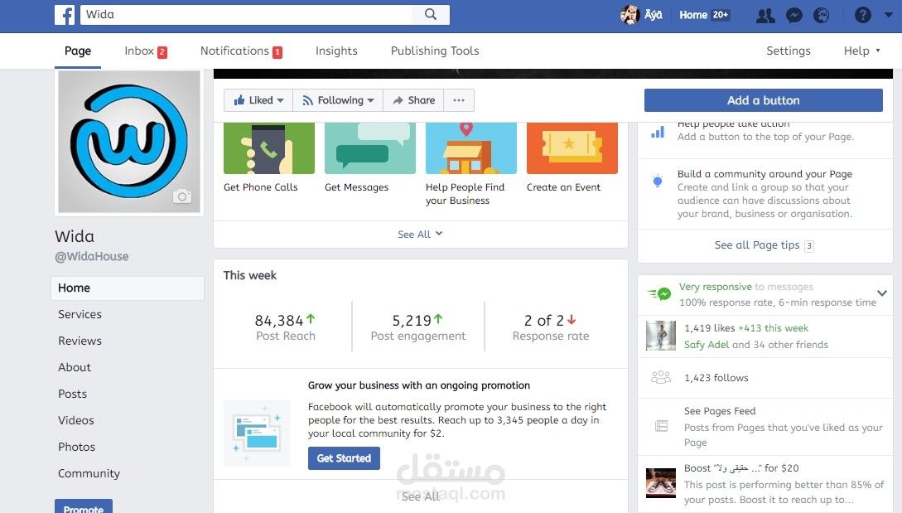Click the 84,384 Post Reach stat
Screen dimensions: 902x513
point(285,327)
